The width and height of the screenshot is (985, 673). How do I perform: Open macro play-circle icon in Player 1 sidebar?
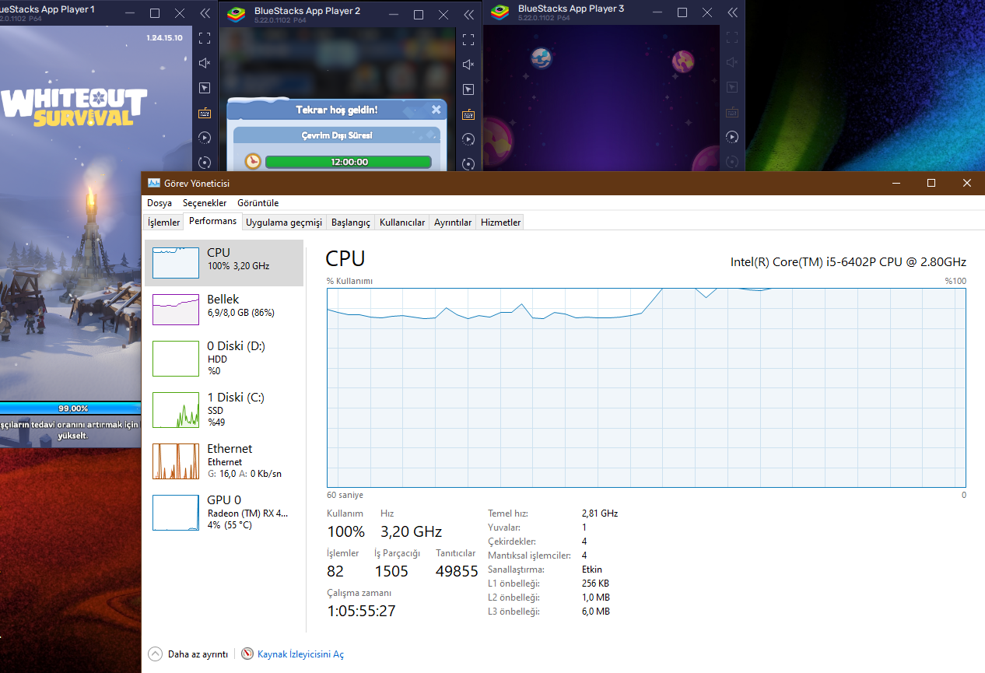coord(205,138)
